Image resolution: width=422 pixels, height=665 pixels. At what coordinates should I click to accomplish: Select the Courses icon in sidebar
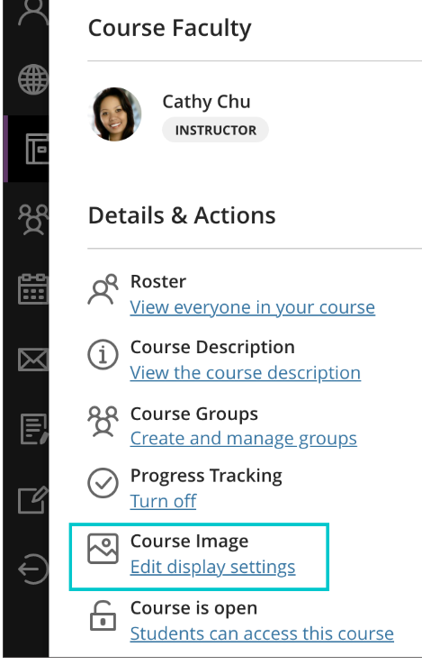tap(37, 149)
